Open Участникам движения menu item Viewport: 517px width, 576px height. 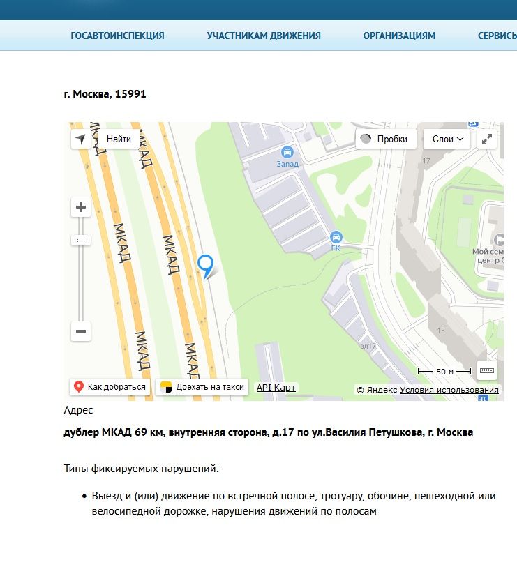point(264,36)
